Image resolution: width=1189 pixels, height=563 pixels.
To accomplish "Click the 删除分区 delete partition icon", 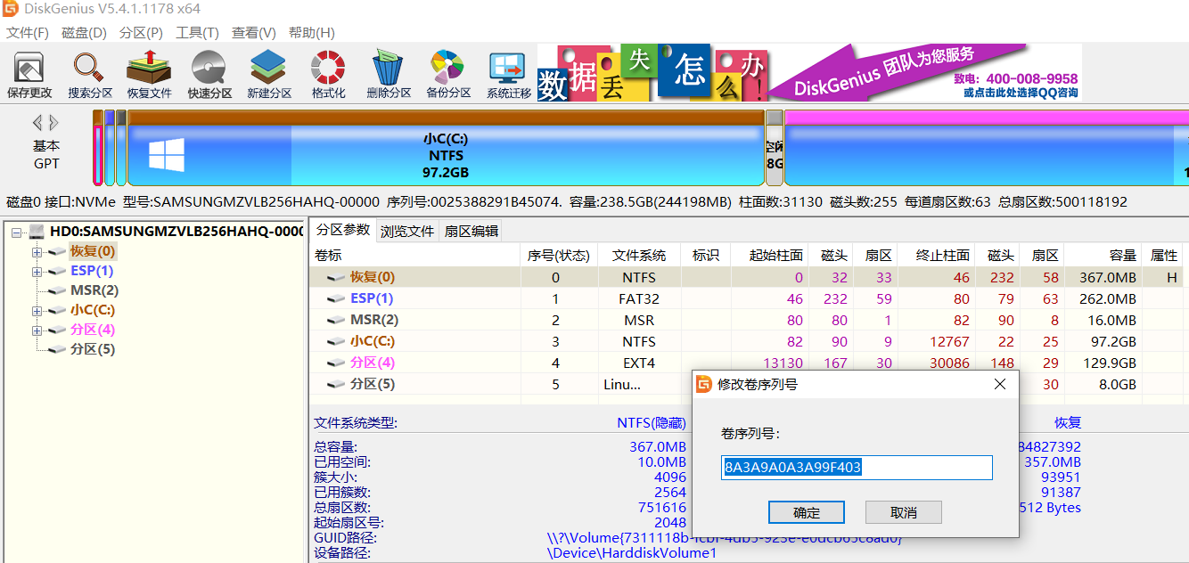I will pos(389,73).
